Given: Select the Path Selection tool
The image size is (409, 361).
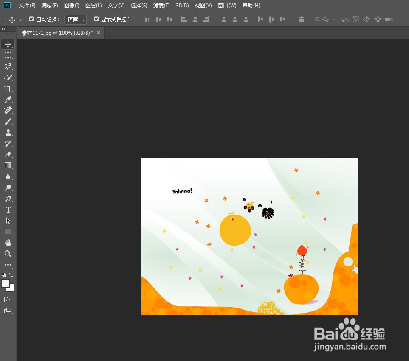Looking at the screenshot, I should tap(8, 221).
